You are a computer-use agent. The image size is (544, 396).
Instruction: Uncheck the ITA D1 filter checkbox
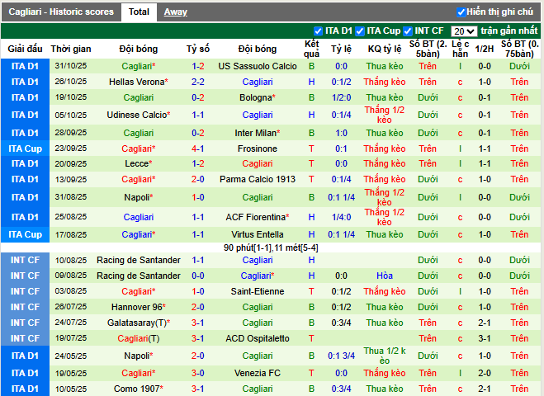(x=318, y=31)
